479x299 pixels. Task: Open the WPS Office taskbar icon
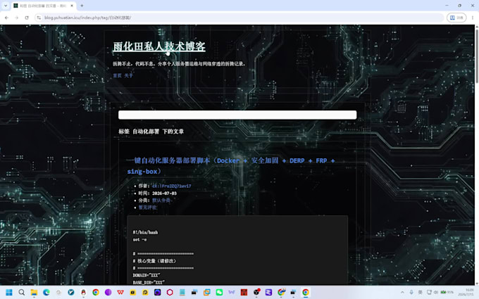click(120, 292)
